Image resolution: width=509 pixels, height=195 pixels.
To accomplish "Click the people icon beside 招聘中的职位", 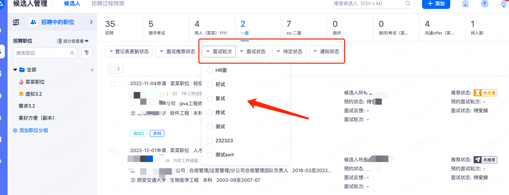I will pyautogui.click(x=33, y=22).
